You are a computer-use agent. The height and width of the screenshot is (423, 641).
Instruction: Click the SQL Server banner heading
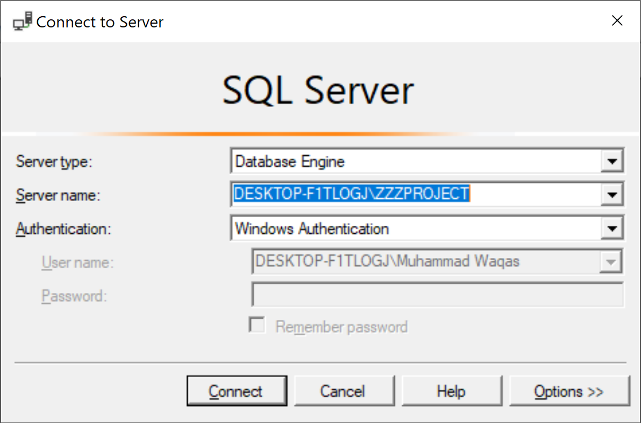(x=318, y=90)
